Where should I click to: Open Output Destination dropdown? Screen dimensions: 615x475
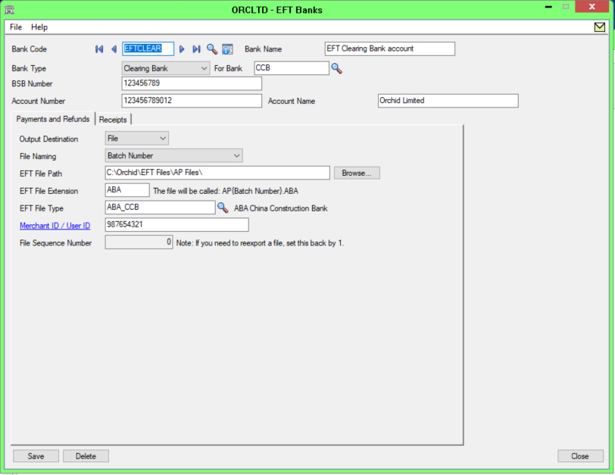coord(137,139)
